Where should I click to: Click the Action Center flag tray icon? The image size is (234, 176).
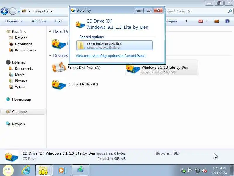[190, 170]
